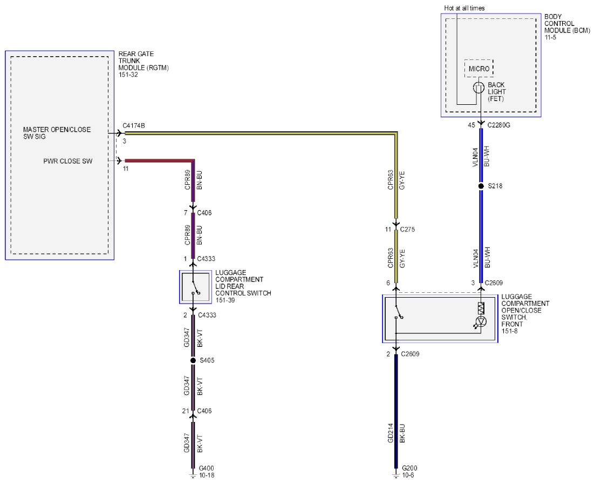Click GD347 BK-VT label above S405
595x483 pixels.
[x=193, y=338]
